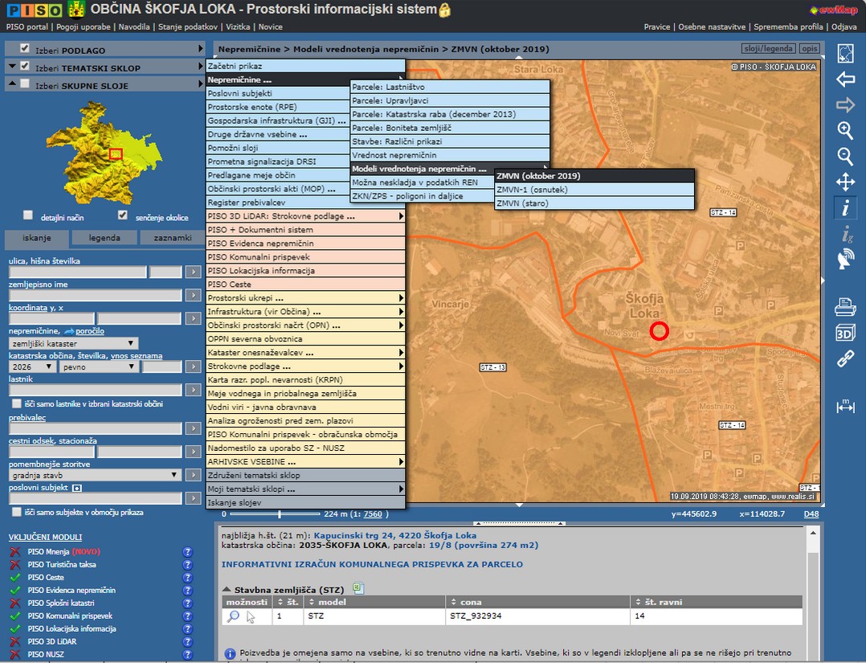Click the map scale zoom slider

[x=280, y=514]
